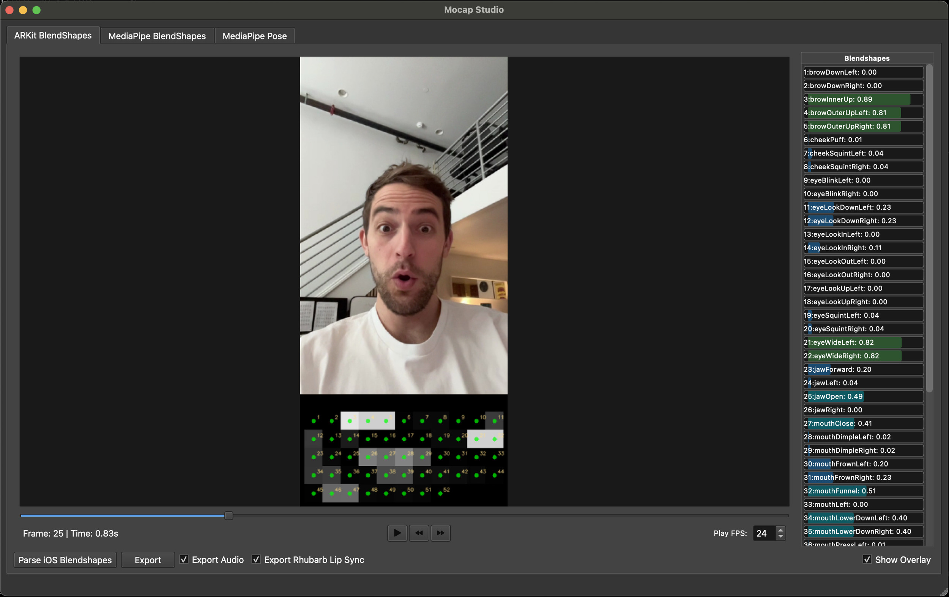Click the Play FPS input field
Image resolution: width=949 pixels, height=597 pixels.
[765, 533]
